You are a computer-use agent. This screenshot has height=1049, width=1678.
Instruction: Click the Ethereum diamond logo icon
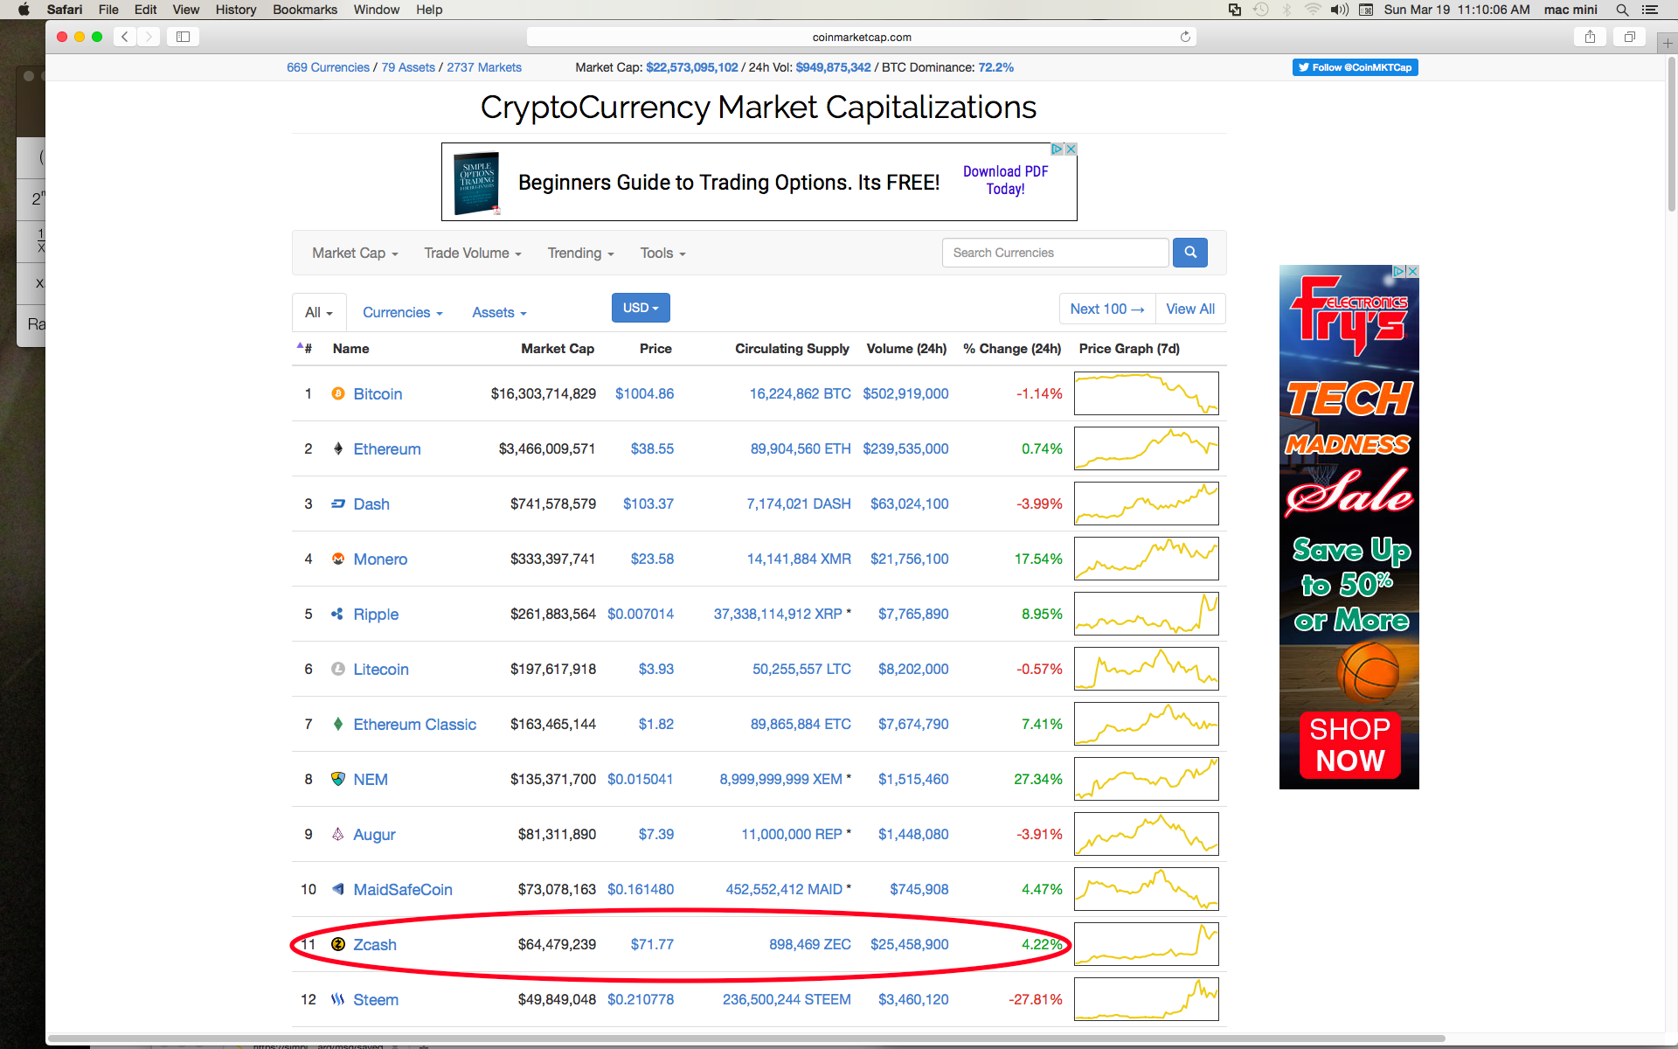(x=338, y=448)
